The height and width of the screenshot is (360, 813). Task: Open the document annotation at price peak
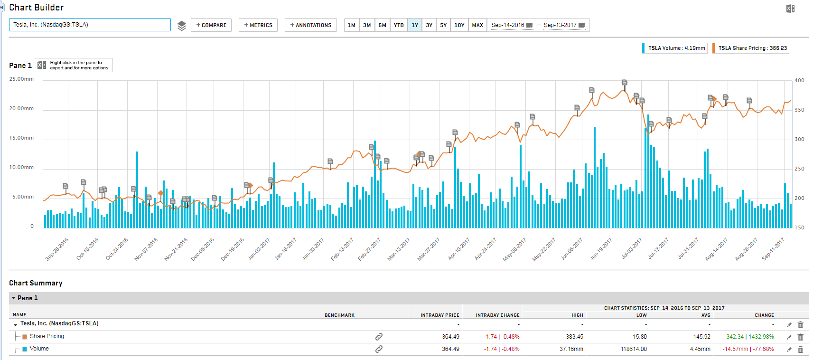(625, 83)
